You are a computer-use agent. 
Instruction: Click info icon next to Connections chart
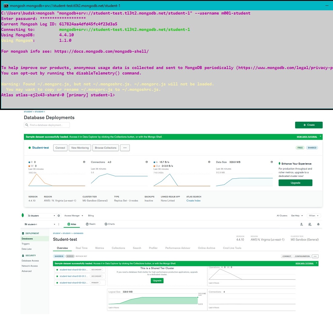[x=147, y=162]
